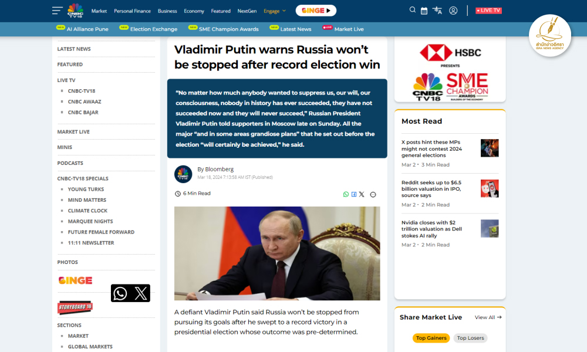
Task: Open the Economy menu item
Action: (194, 11)
